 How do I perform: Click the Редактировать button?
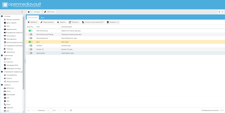coord(47,22)
